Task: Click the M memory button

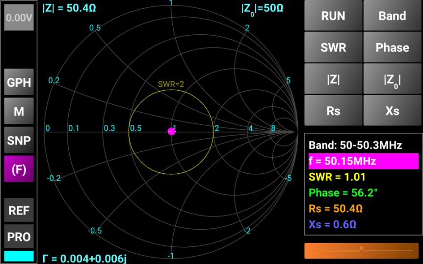Action: (19, 111)
